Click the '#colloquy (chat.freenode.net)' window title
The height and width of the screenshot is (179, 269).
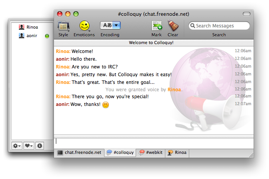pyautogui.click(x=153, y=14)
